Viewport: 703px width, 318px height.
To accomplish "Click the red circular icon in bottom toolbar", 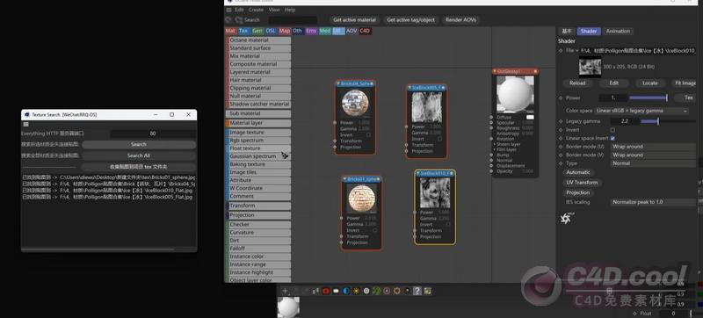I will [326, 291].
